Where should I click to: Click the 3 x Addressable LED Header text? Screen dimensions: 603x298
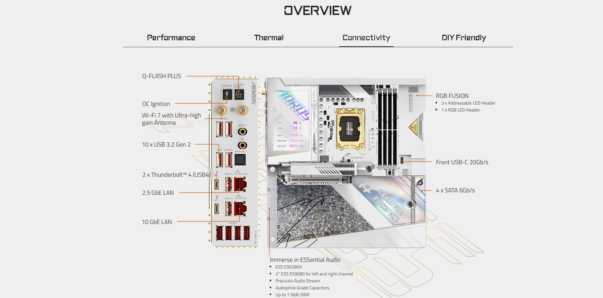(468, 103)
